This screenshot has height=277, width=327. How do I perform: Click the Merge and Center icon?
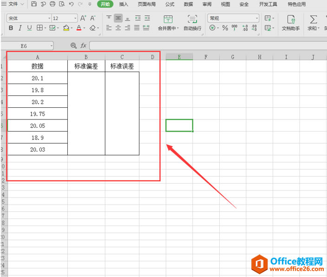(x=168, y=19)
